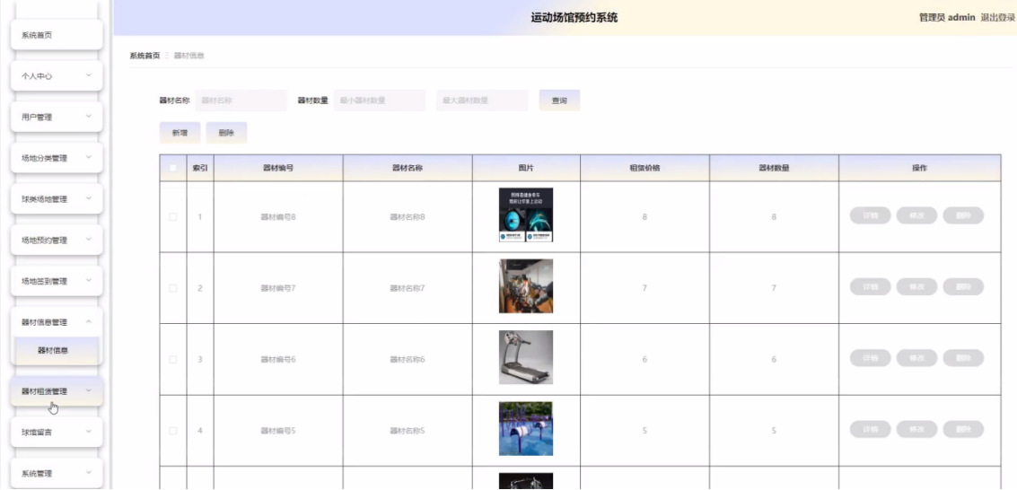Focus the 最大器材数量 input field
This screenshot has height=490, width=1017.
click(x=483, y=101)
